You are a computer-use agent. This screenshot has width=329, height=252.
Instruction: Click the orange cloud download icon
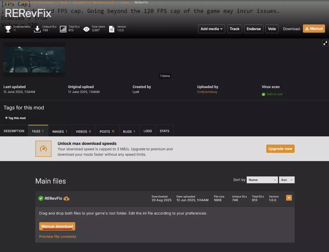click(66, 199)
